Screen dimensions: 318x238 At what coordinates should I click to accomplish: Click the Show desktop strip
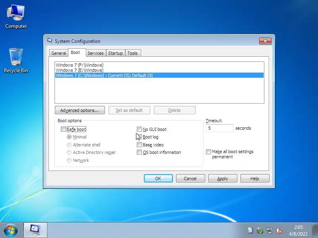coord(315,230)
